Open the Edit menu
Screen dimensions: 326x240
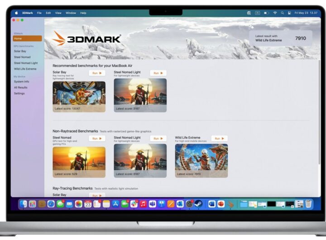[48, 13]
